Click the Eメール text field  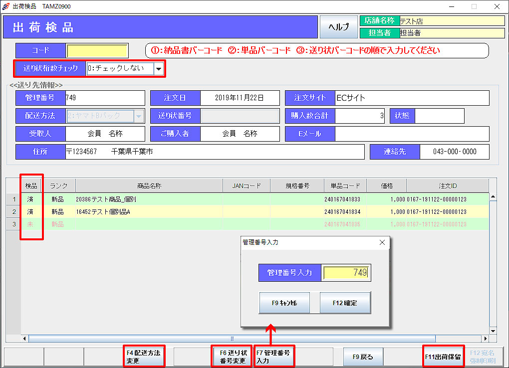coord(411,134)
